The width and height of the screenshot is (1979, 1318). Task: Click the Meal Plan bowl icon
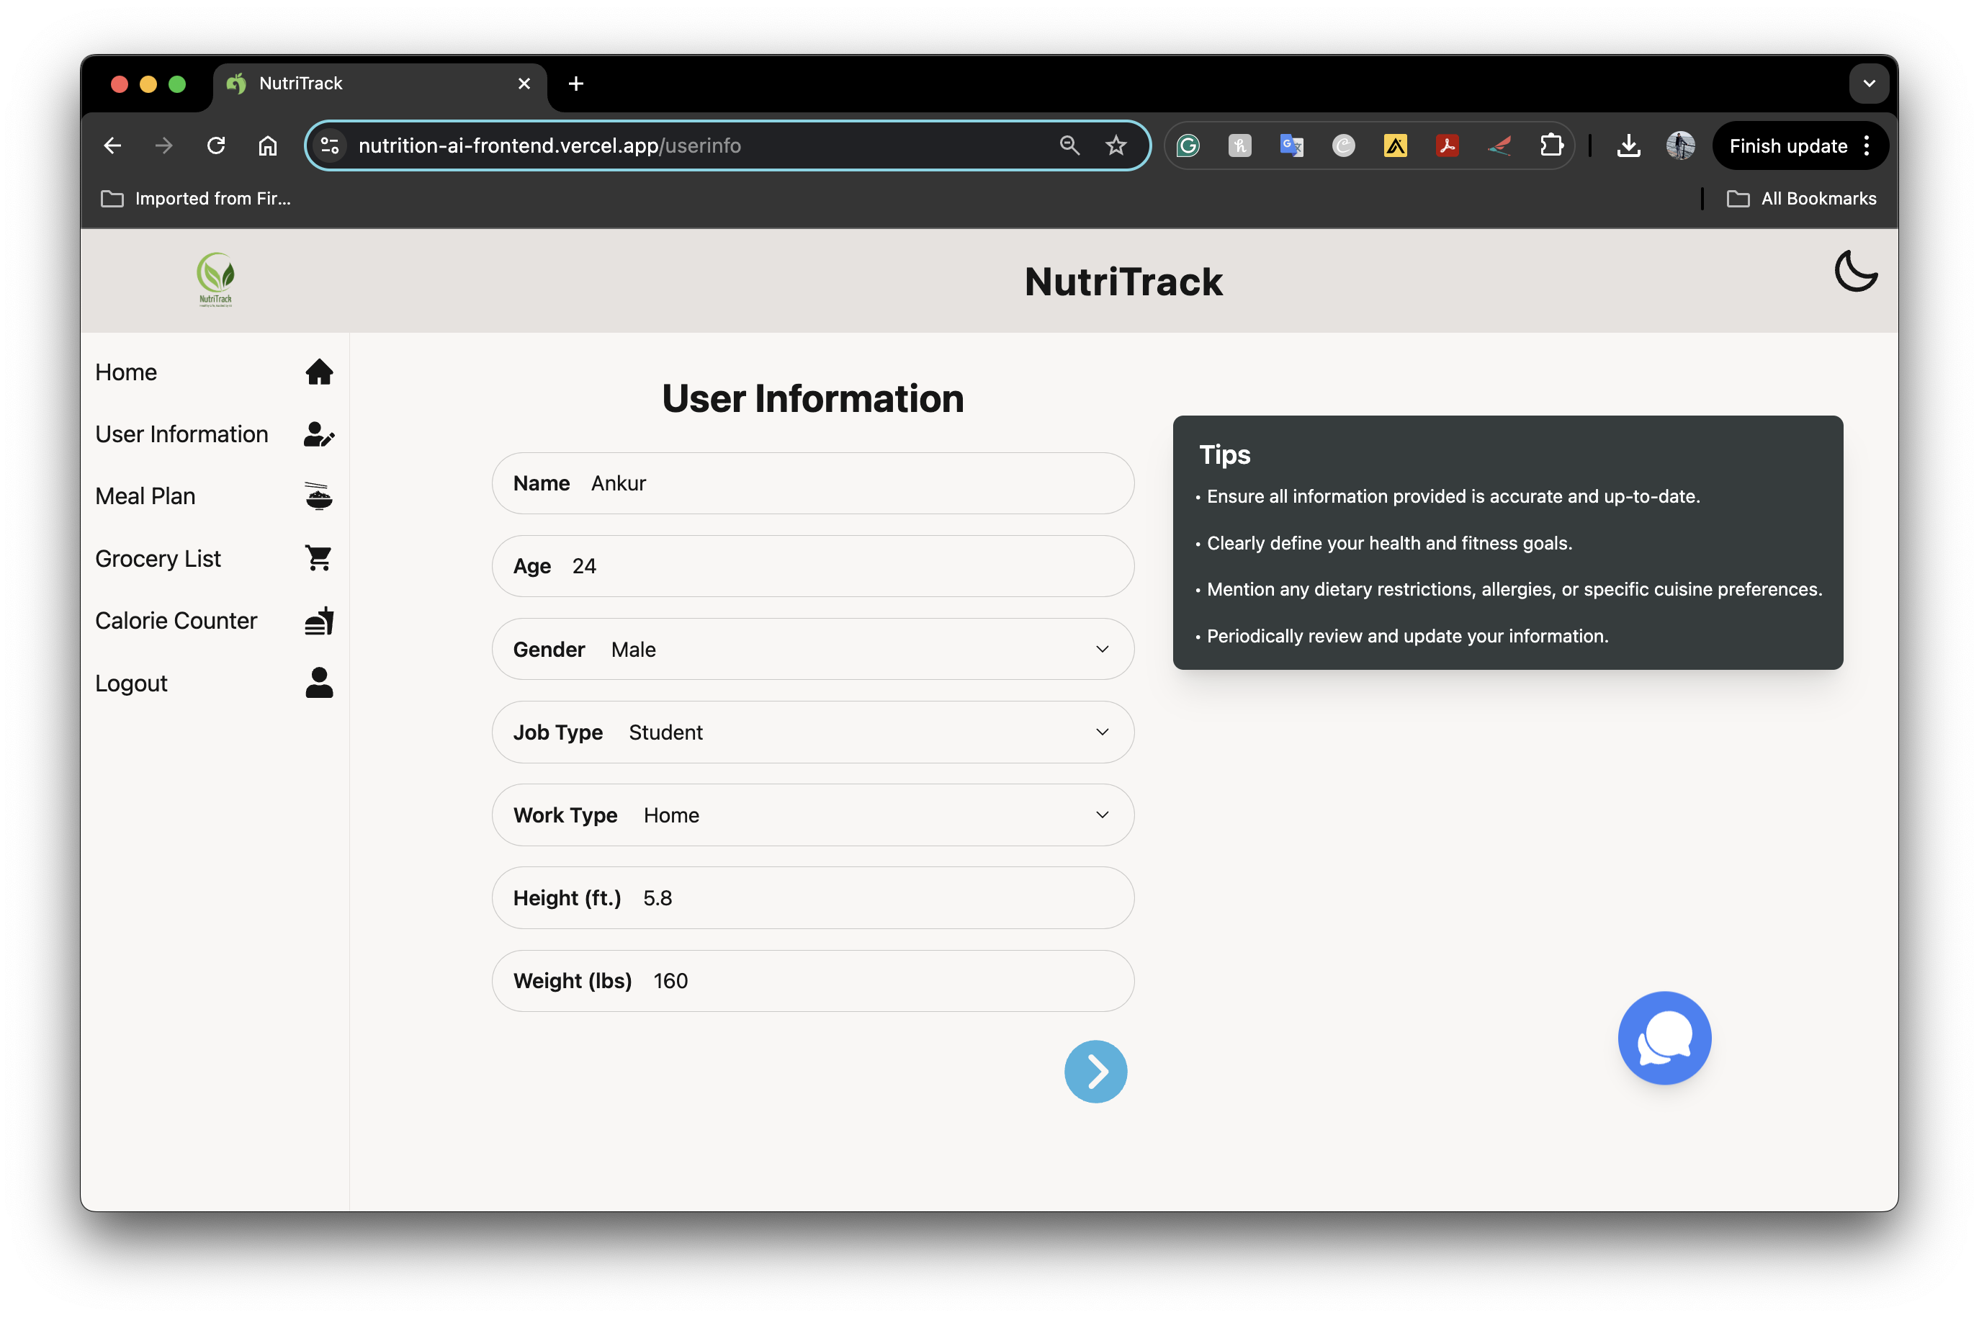(318, 496)
